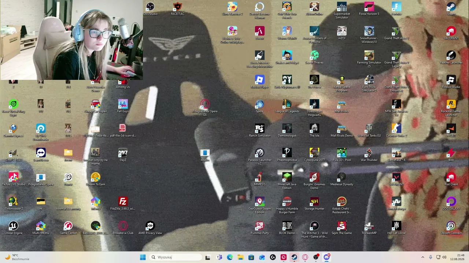
Task: Select the Roblox Player icon
Action: click(x=259, y=82)
